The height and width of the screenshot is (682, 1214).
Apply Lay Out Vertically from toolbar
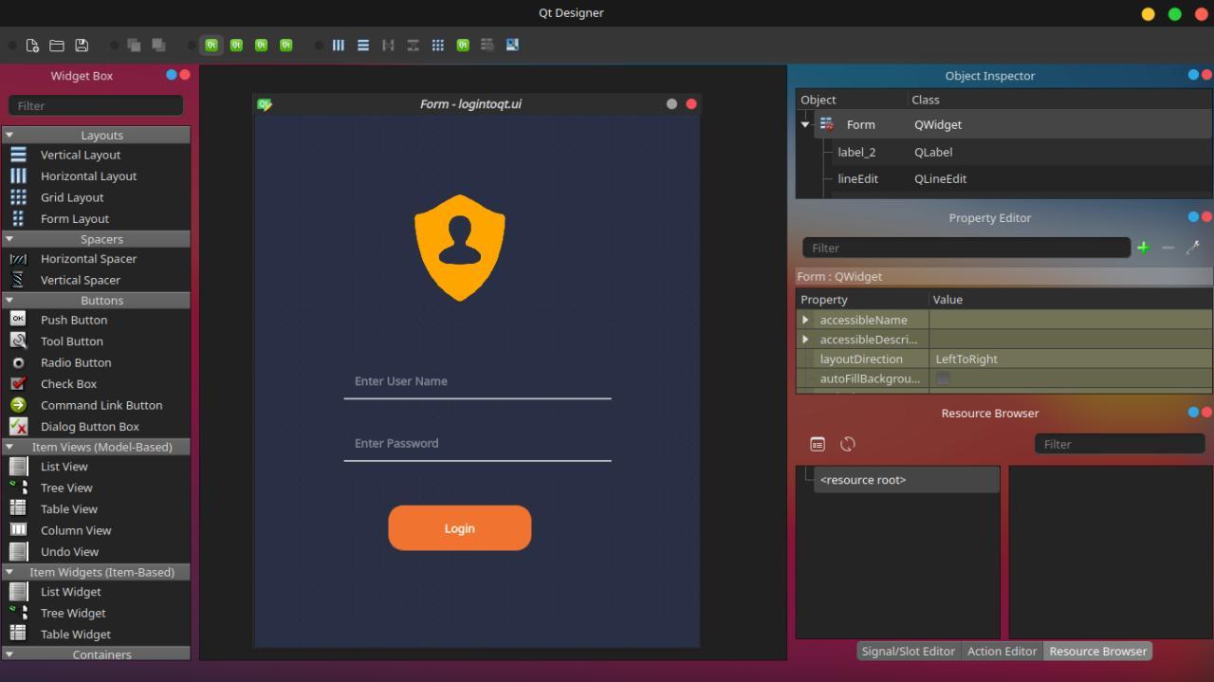363,45
